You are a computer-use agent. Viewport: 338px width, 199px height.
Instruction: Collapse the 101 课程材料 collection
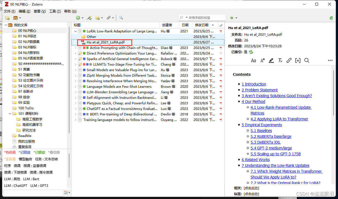[x=10, y=114]
